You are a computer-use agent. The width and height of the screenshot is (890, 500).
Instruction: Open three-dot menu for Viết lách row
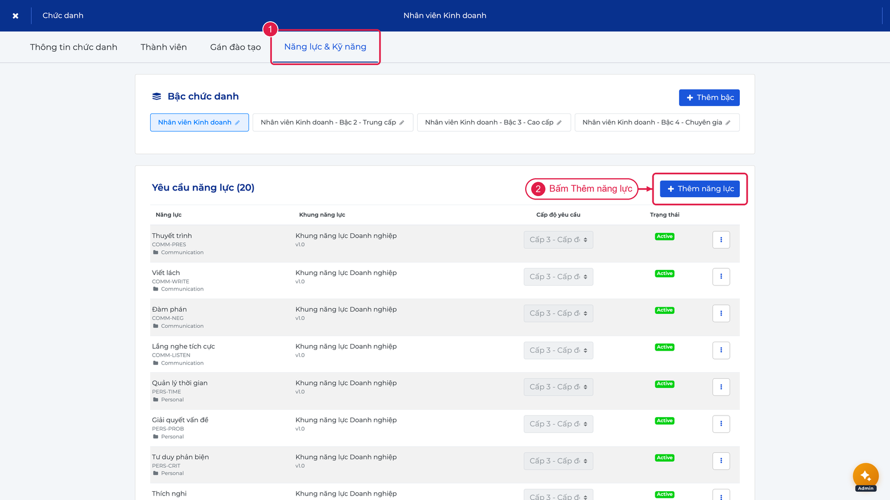(721, 277)
